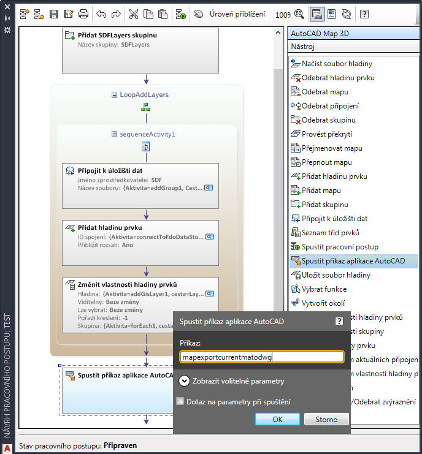Toggle the highlighted activity panel icon in the toolbar
422x454 pixels.
click(316, 14)
